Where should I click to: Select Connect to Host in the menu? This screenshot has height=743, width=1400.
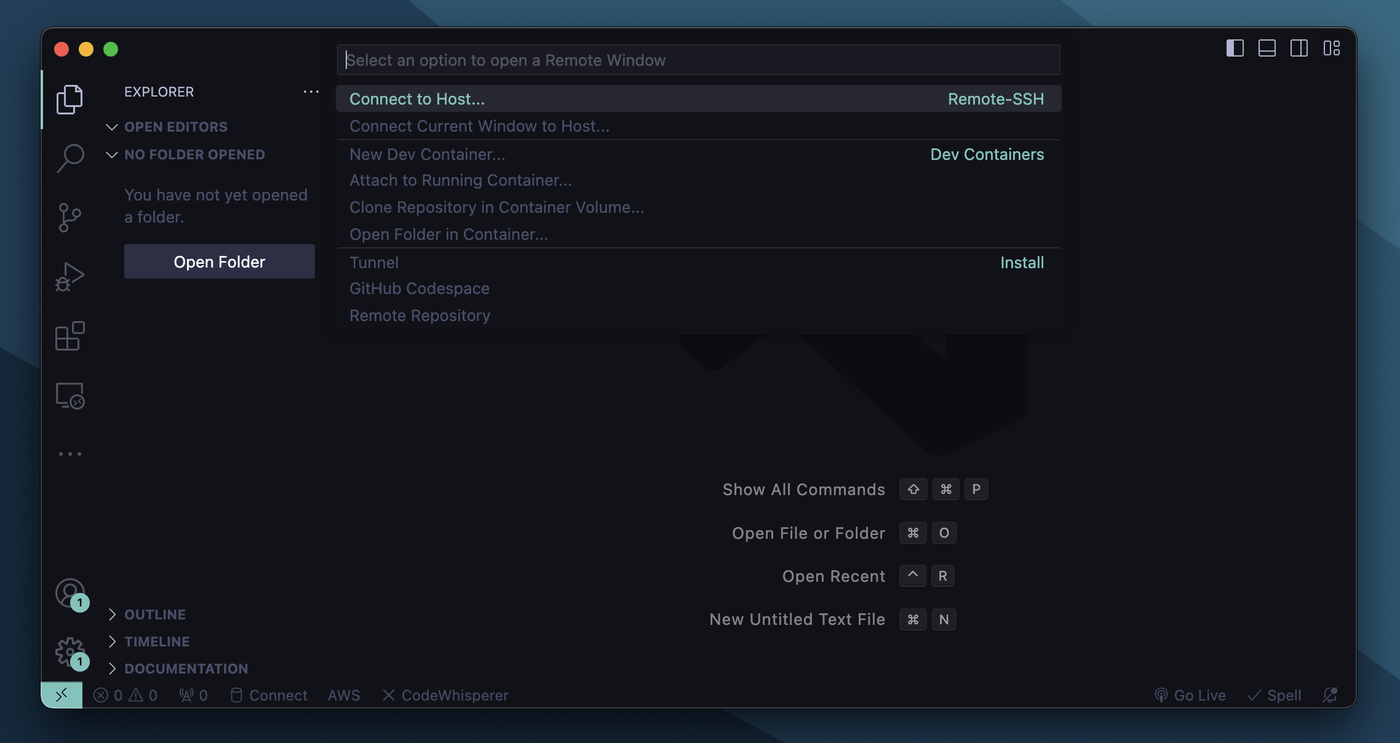coord(416,99)
